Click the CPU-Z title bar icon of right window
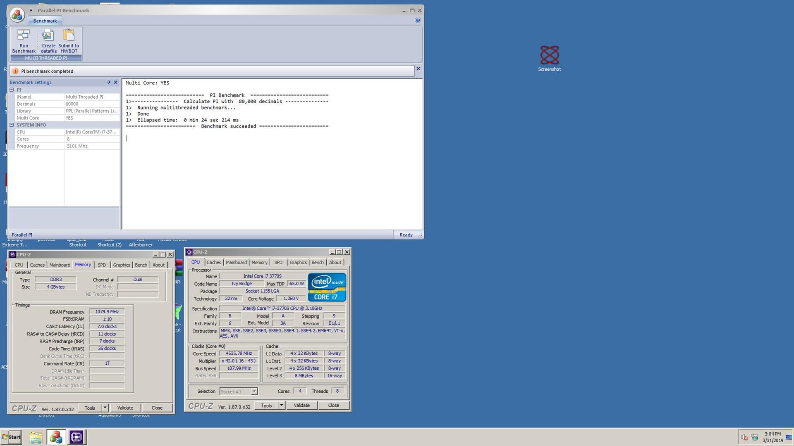This screenshot has width=794, height=446. pos(189,252)
